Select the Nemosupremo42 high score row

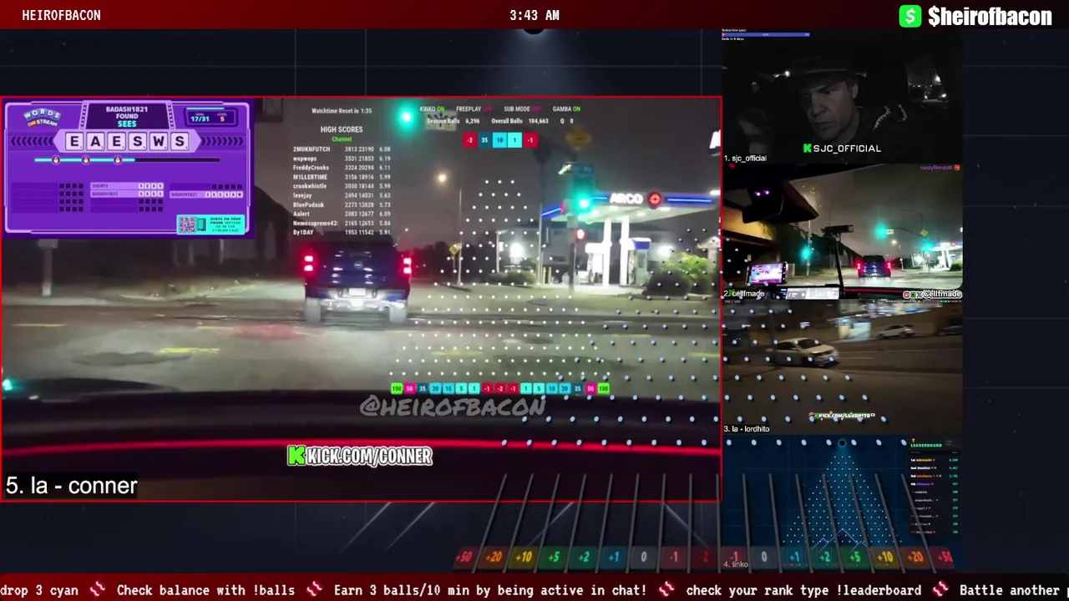[342, 223]
